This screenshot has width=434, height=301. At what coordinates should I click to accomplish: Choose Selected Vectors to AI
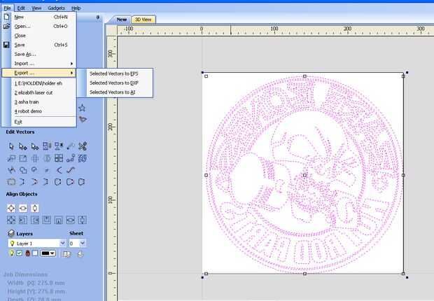(113, 92)
